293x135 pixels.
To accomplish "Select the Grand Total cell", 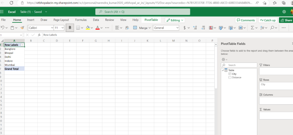I will pyautogui.click(x=14, y=69).
